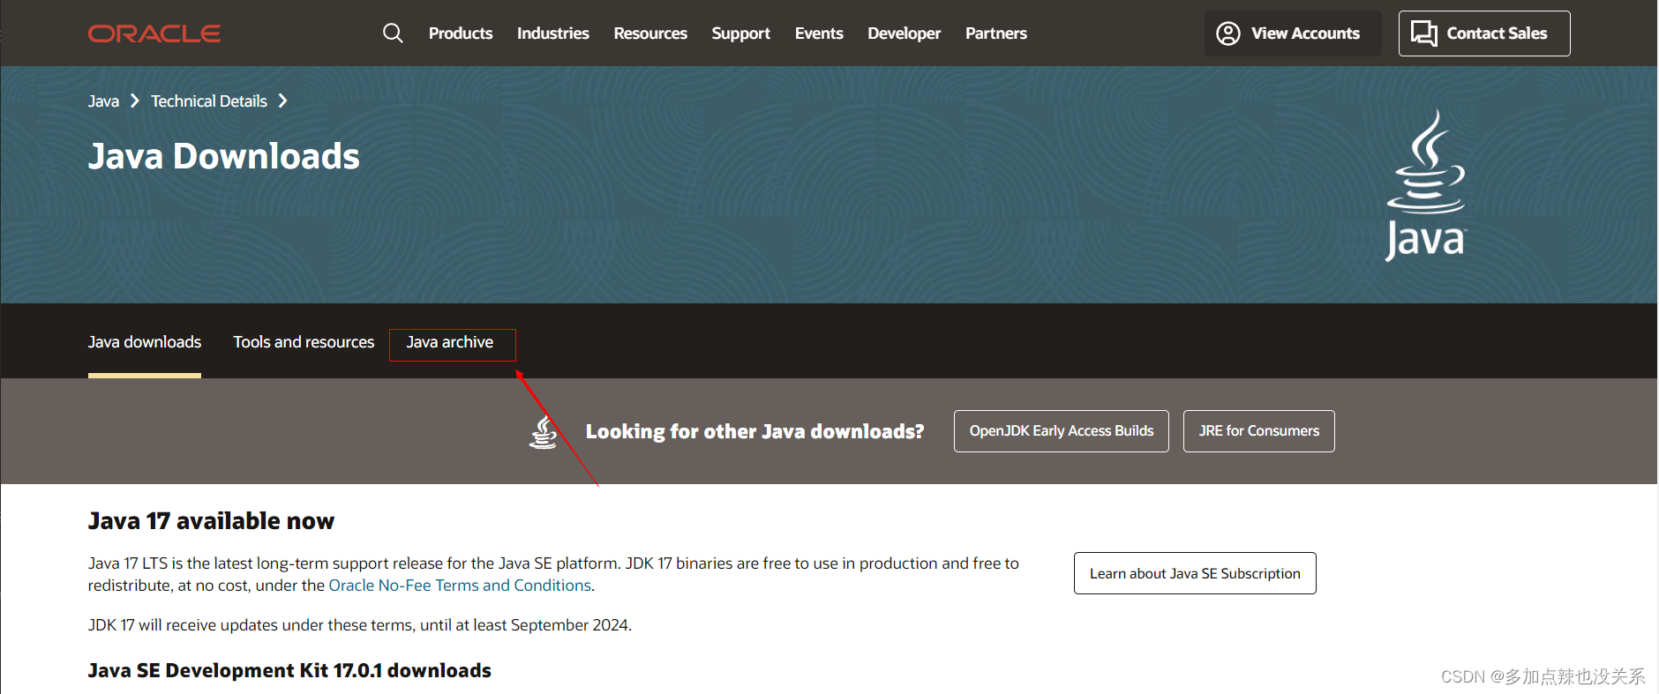Click Looking for other Java downloads text
1659x694 pixels.
pyautogui.click(x=755, y=431)
